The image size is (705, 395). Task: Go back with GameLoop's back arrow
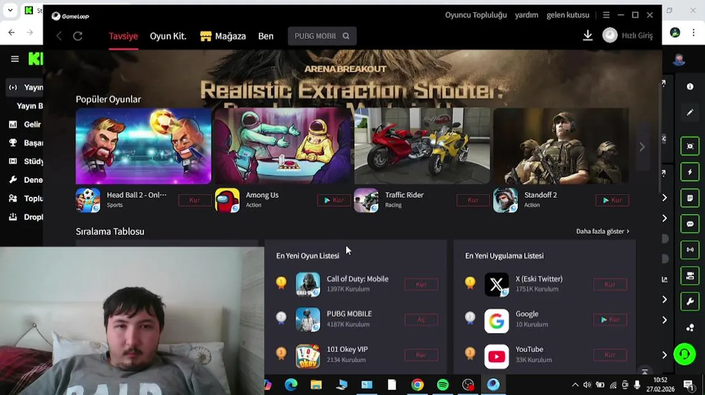[59, 36]
